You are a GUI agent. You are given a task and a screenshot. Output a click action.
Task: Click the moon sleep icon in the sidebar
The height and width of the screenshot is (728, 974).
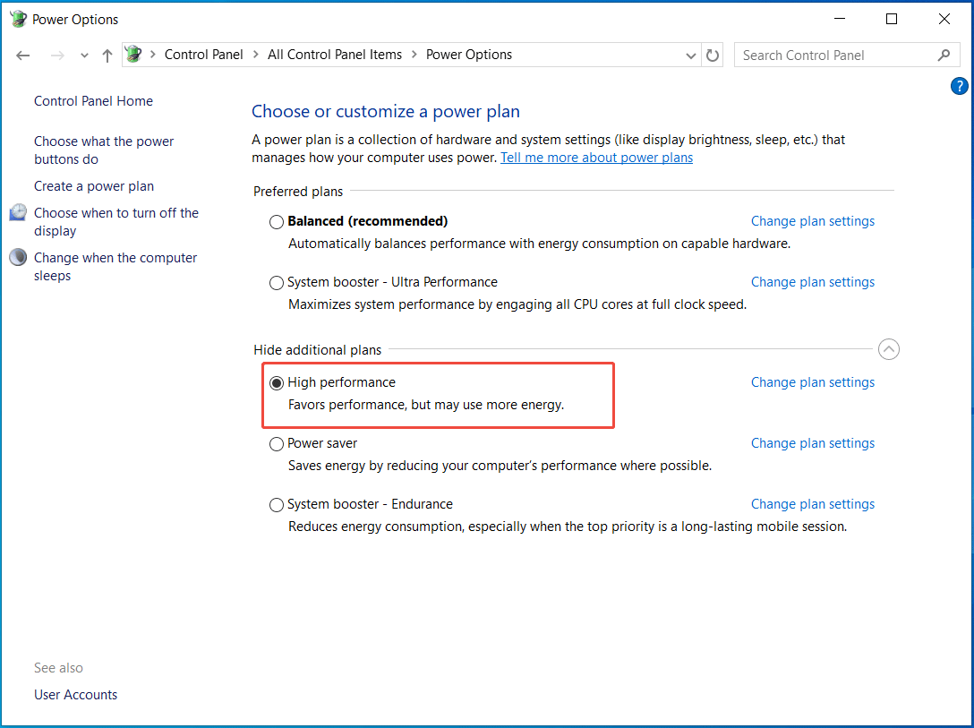pyautogui.click(x=18, y=257)
